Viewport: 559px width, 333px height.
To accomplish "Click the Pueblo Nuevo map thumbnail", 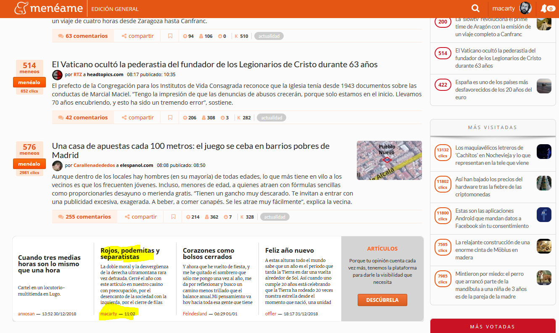I will coord(389,160).
